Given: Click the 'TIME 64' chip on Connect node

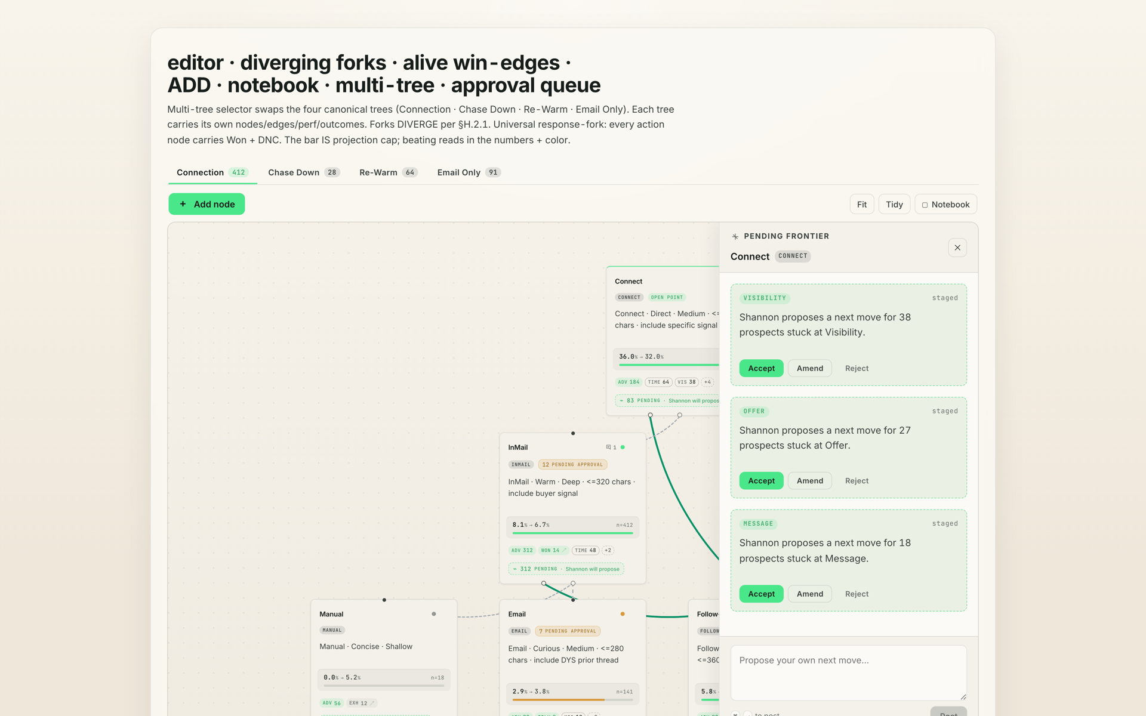Looking at the screenshot, I should click(658, 382).
